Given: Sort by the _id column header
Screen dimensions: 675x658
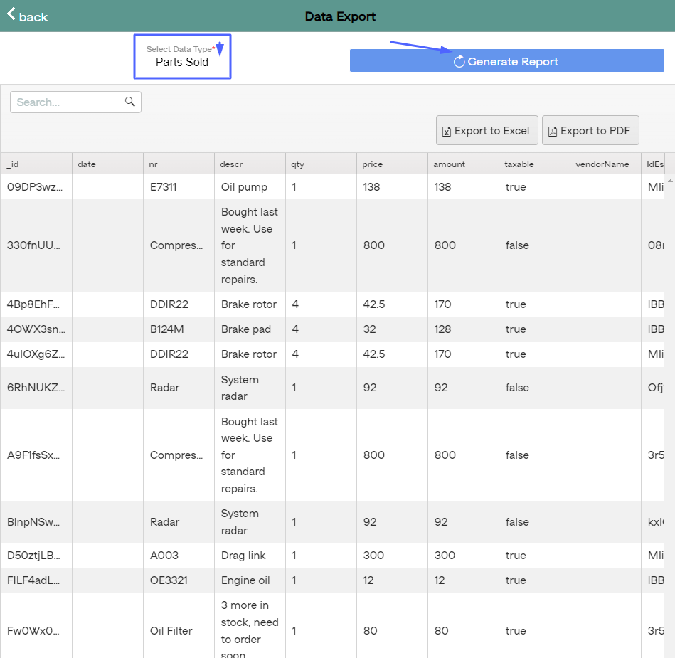Looking at the screenshot, I should [x=13, y=164].
